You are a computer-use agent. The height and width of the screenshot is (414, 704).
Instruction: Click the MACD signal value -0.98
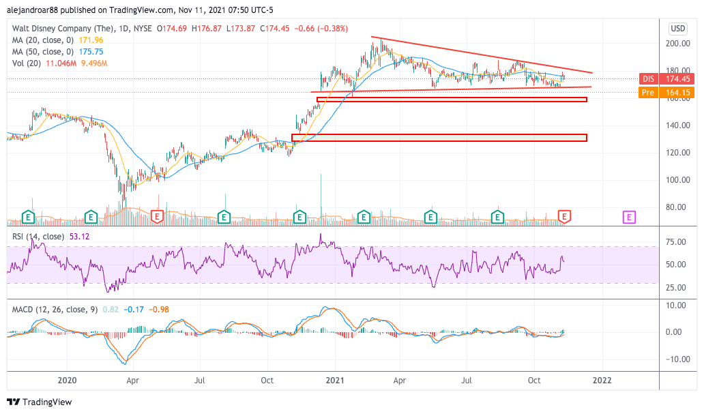[159, 310]
